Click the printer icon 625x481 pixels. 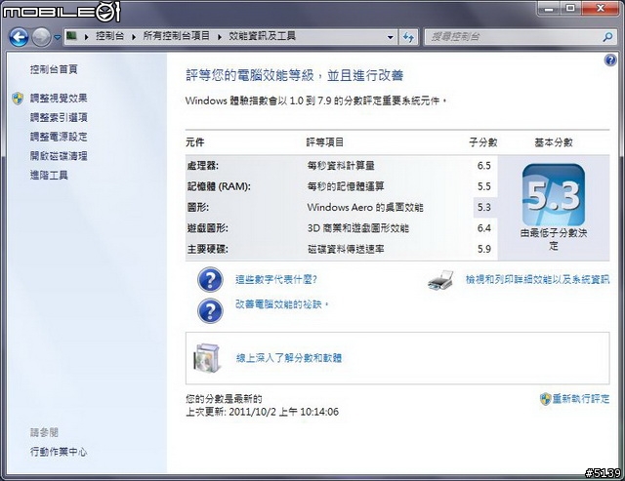pyautogui.click(x=440, y=280)
